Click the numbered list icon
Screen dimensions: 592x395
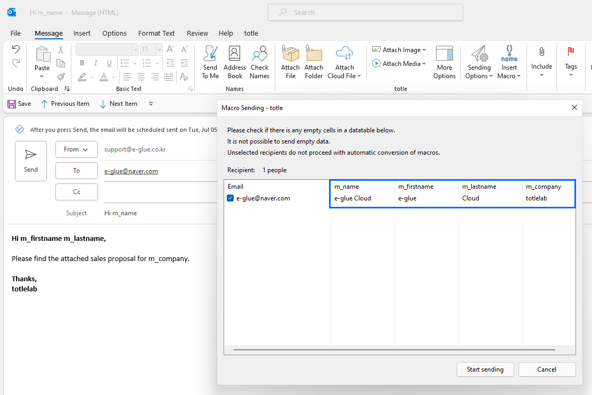[x=147, y=63]
